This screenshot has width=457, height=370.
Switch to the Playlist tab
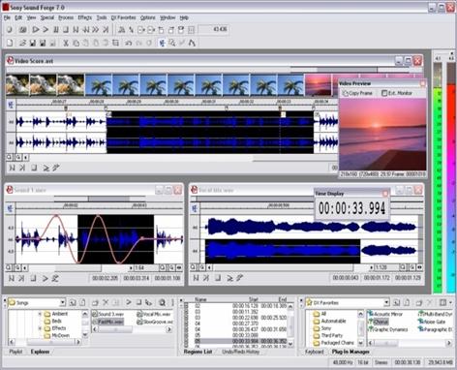pos(15,352)
